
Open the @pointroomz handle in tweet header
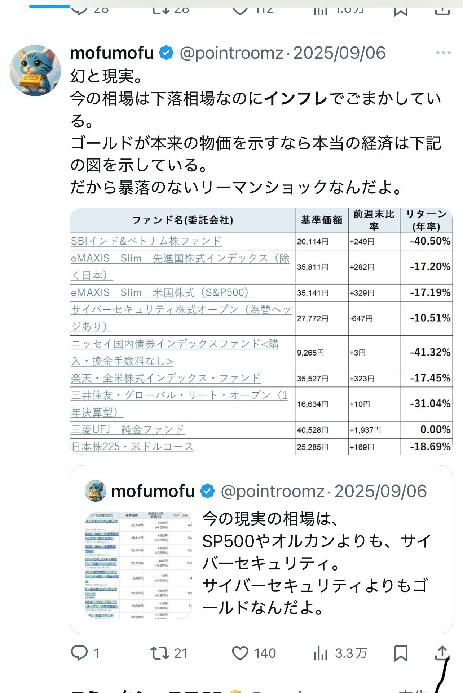click(x=231, y=53)
